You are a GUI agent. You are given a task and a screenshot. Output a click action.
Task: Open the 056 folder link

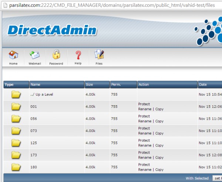[x=34, y=119]
